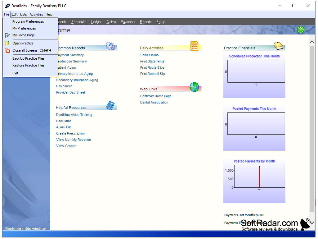318x239 pixels.
Task: Choose Back Up Practice Files
Action: coord(30,58)
